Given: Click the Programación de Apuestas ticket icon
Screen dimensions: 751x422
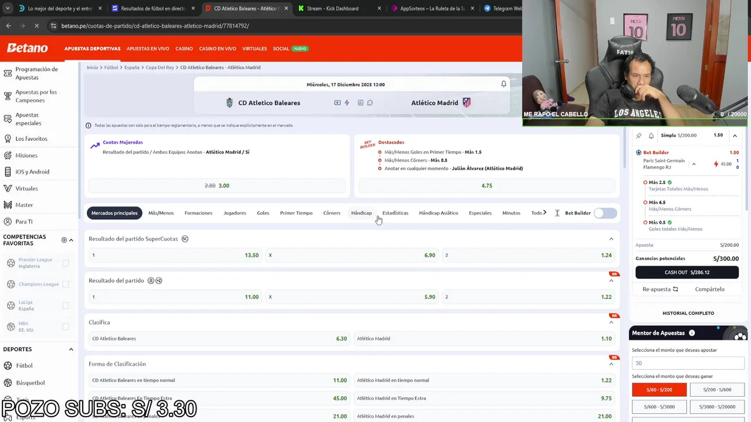Looking at the screenshot, I should click(8, 73).
